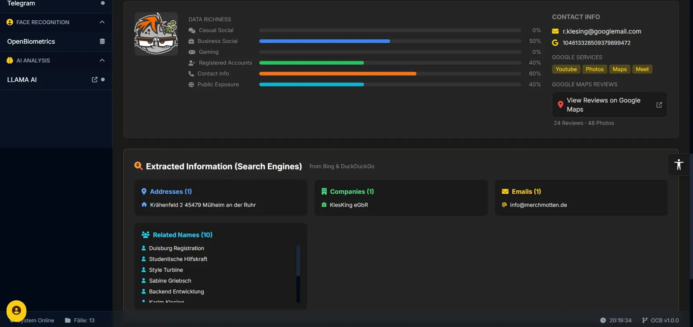The image size is (693, 327).
Task: Select Backend Entwicklung in Related Names
Action: click(x=176, y=292)
